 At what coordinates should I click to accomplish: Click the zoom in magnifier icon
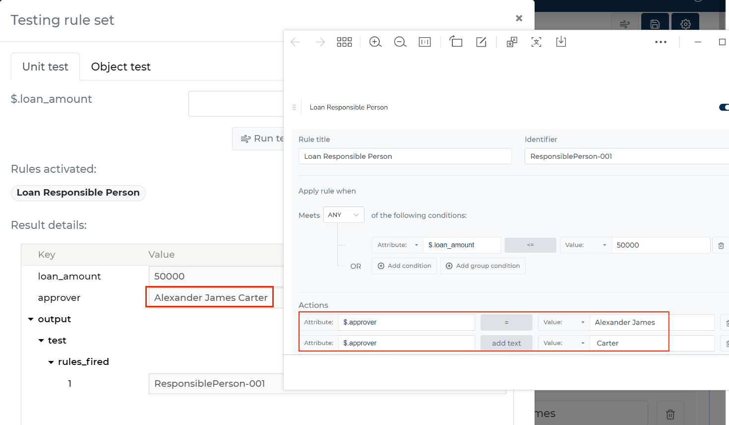[375, 42]
